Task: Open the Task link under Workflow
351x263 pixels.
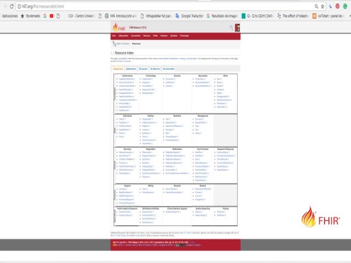Action: 168,119
